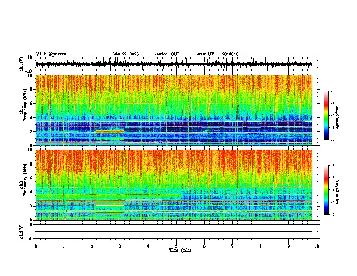Image resolution: width=357 pixels, height=276 pixels.
Task: Click ch.2 colorbar "log(PSD)" unit label
Action: tap(337, 192)
